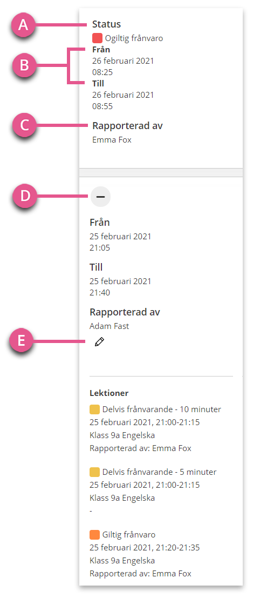The height and width of the screenshot is (598, 260).
Task: Click the yellow swatch for 5 minuter absence
Action: pos(94,472)
